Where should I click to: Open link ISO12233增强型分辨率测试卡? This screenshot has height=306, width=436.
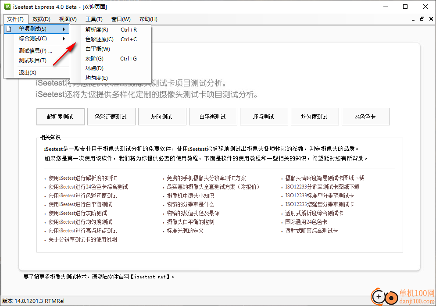click(x=319, y=205)
